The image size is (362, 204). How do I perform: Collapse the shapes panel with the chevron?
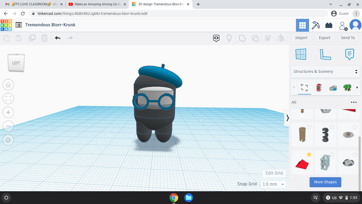[288, 118]
